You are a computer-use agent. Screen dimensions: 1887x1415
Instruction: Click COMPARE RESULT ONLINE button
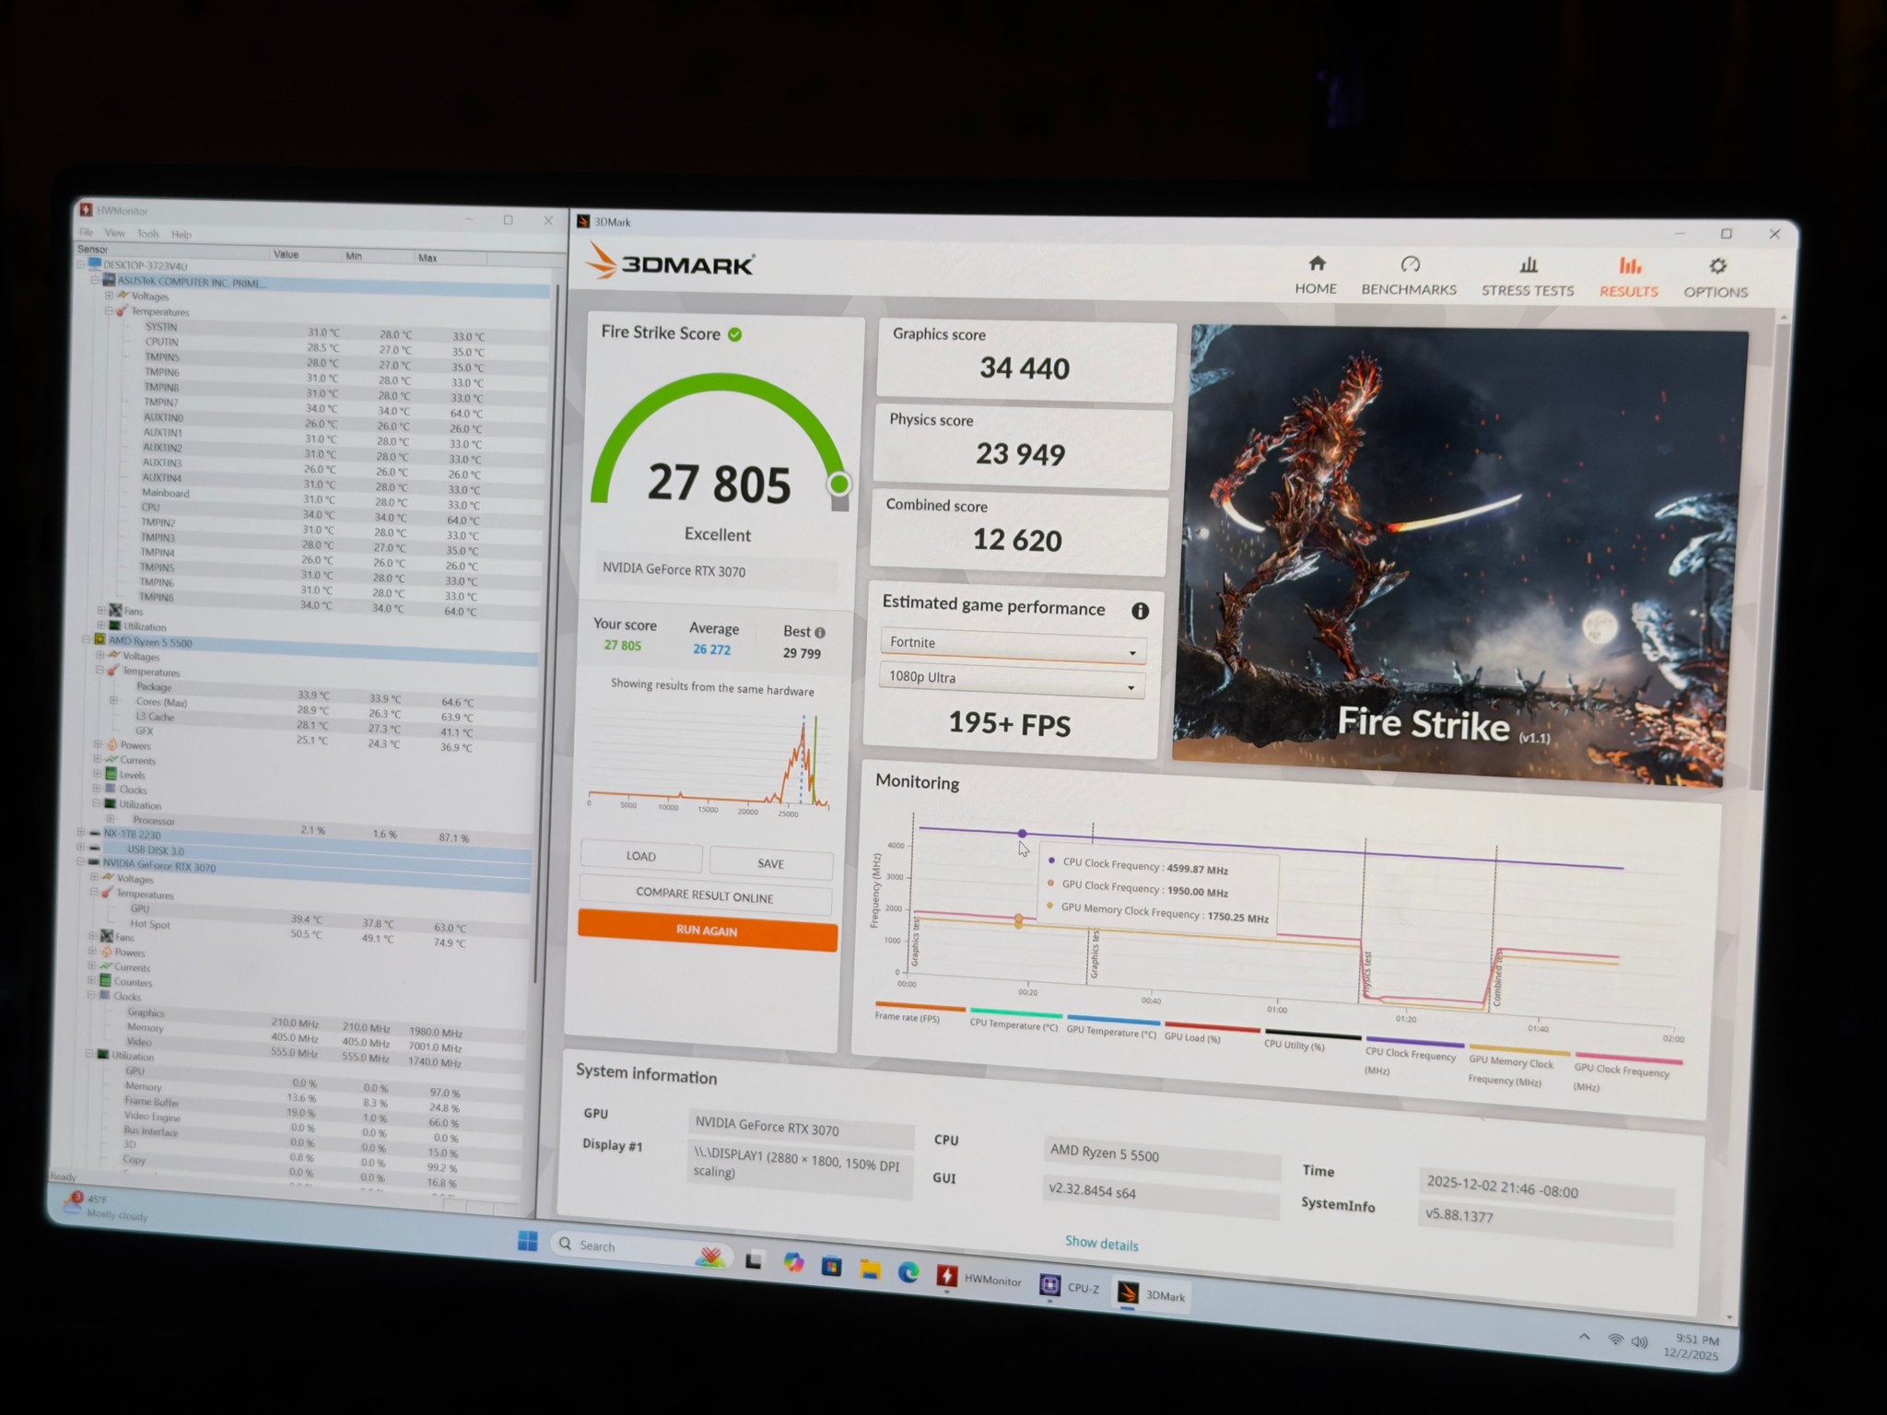click(705, 896)
